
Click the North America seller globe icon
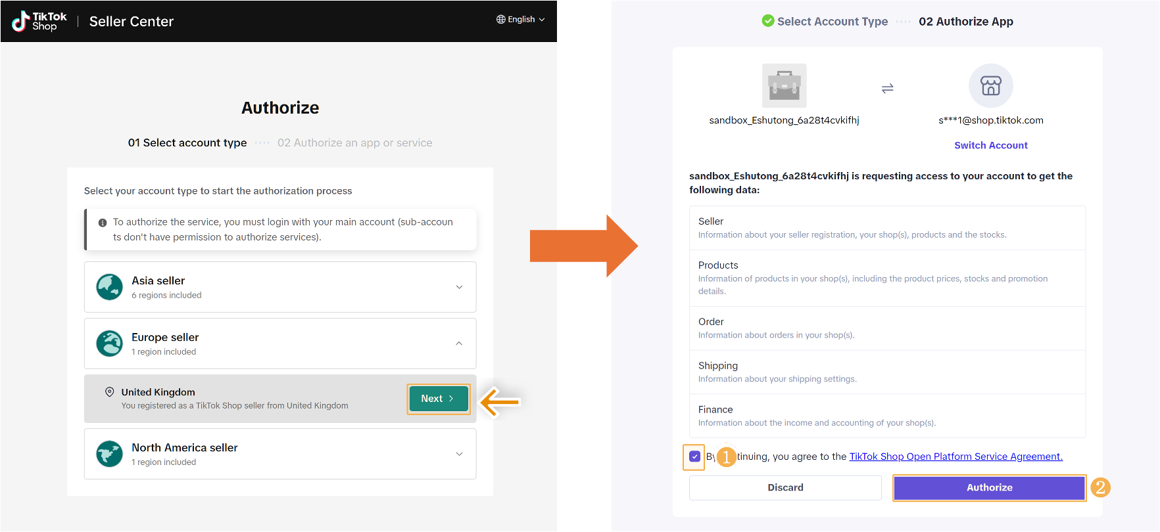[109, 454]
